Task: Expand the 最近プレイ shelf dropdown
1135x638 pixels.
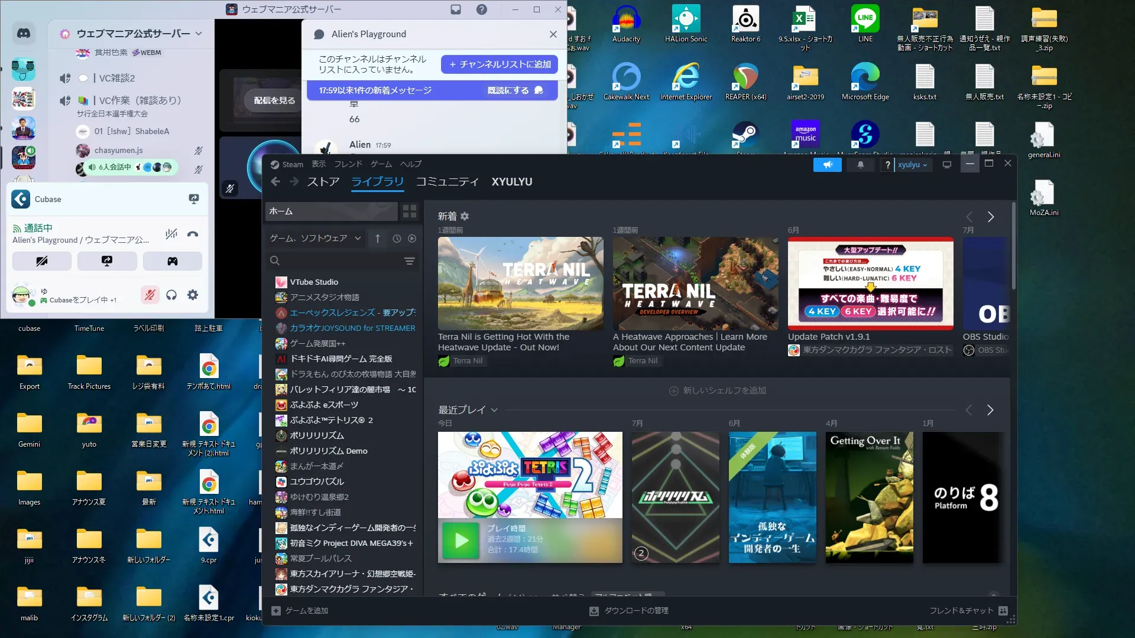Action: 494,410
